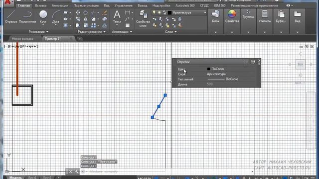Click the Erase tool in Редактирование
319x179 pixels.
[x=105, y=12]
